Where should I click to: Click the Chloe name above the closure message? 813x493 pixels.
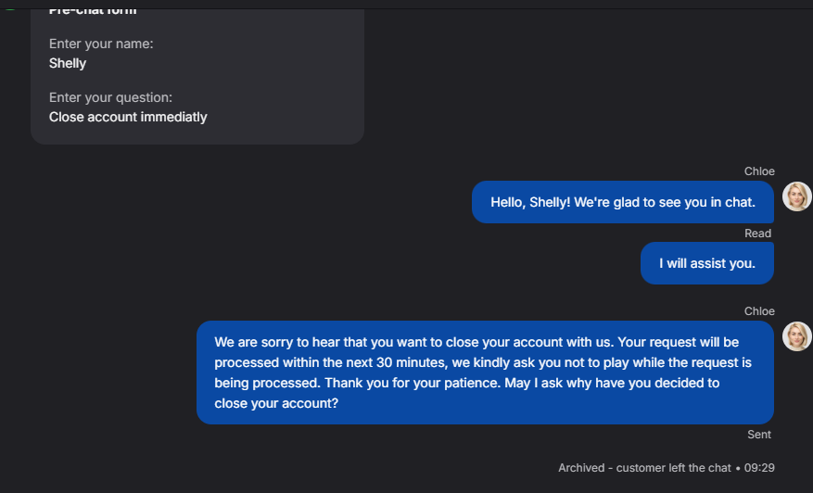click(x=759, y=311)
